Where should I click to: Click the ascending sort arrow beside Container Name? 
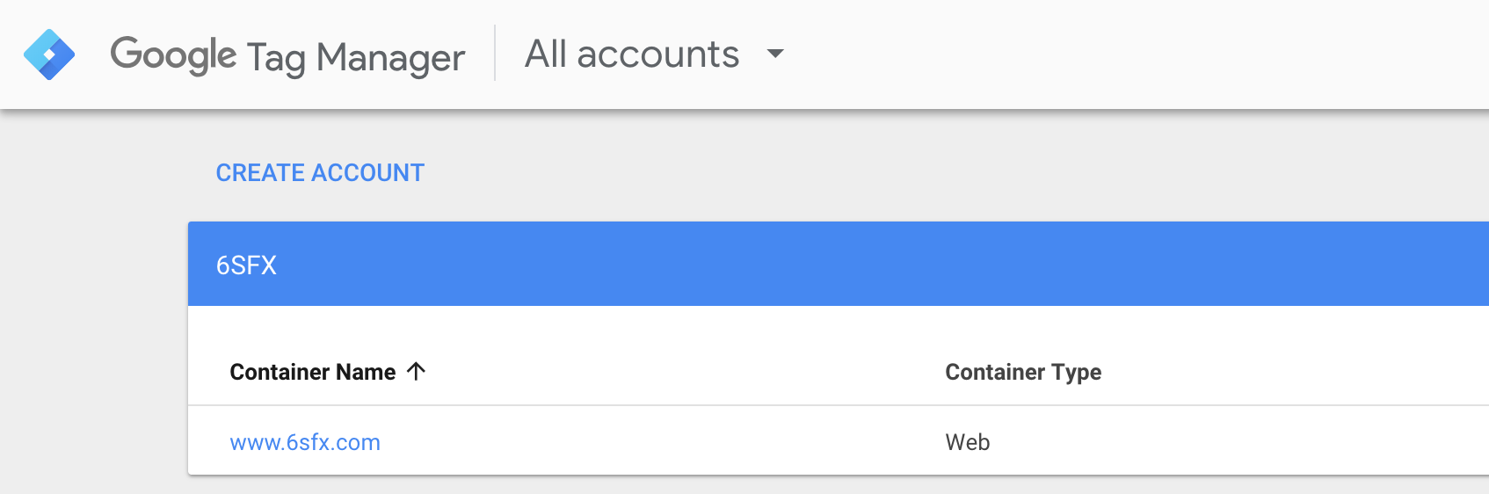(417, 372)
